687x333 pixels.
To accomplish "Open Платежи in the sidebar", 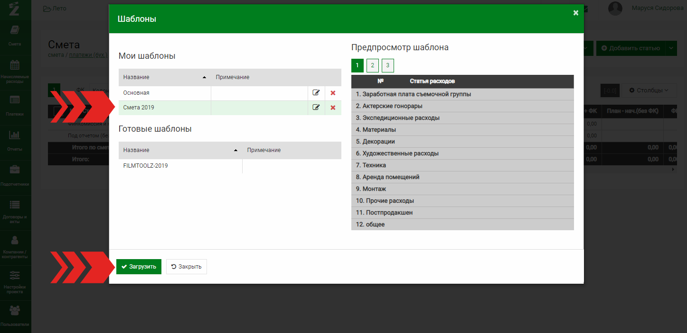I will click(15, 105).
